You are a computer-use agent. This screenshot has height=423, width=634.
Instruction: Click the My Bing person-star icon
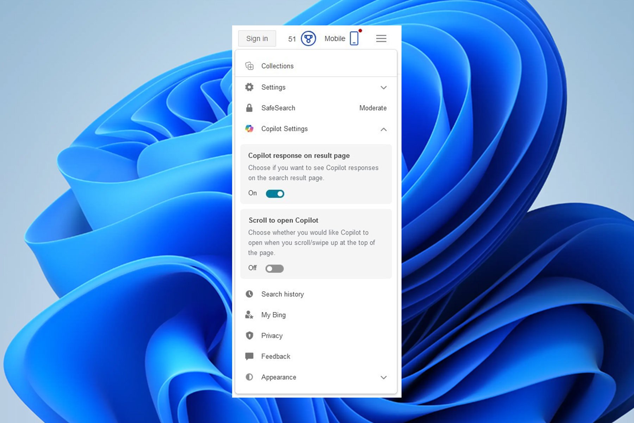tap(249, 315)
